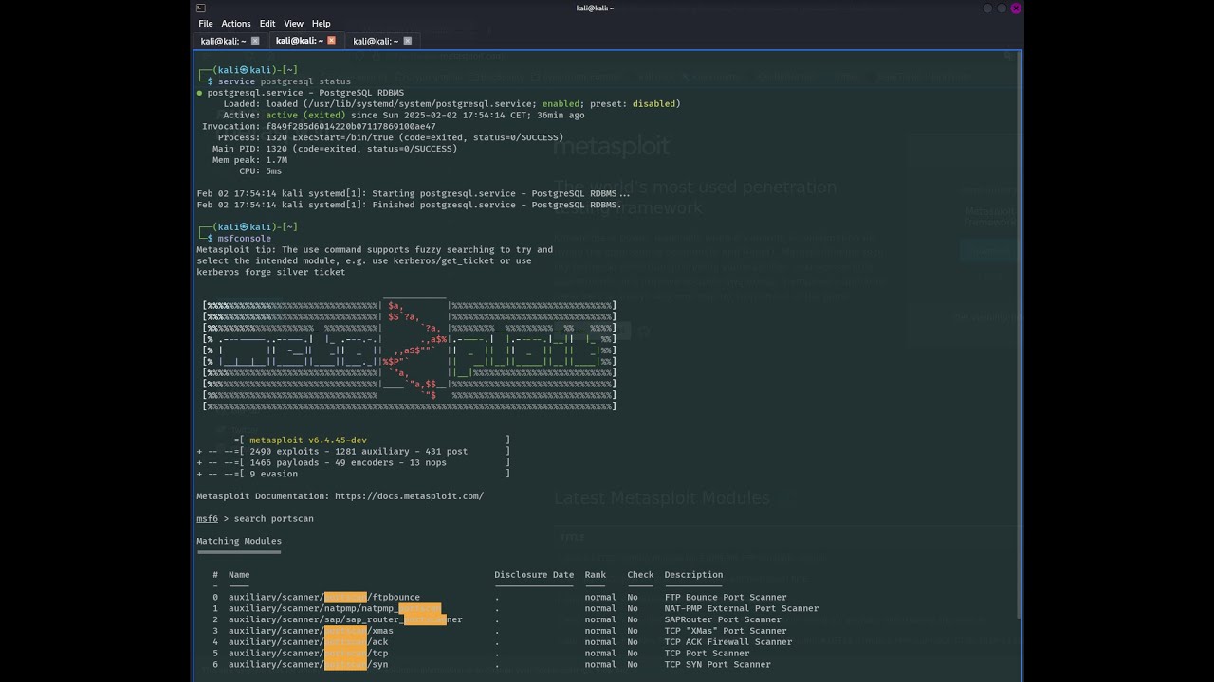The height and width of the screenshot is (682, 1214).
Task: Close the third terminal tab
Action: pyautogui.click(x=408, y=41)
